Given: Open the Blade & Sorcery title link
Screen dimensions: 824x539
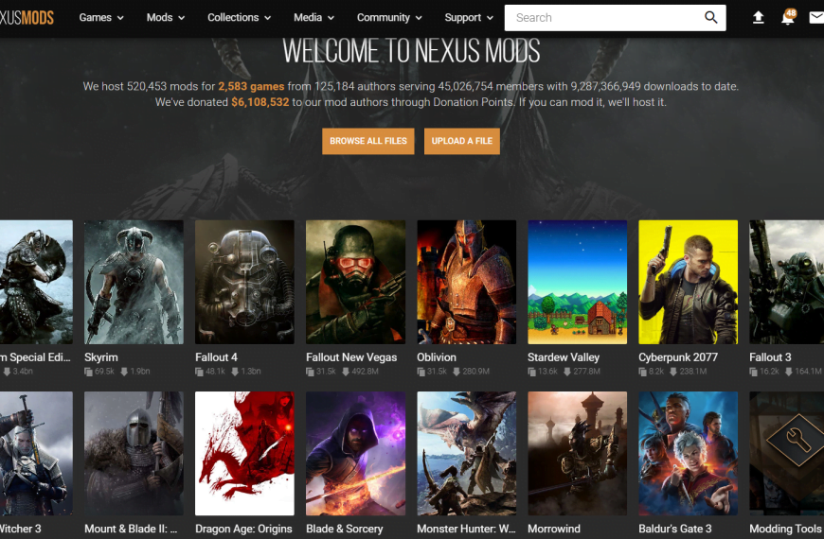Looking at the screenshot, I should pyautogui.click(x=344, y=529).
